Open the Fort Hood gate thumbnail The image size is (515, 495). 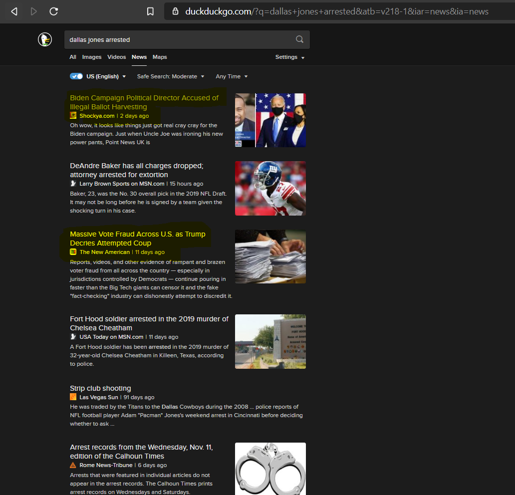pyautogui.click(x=270, y=342)
